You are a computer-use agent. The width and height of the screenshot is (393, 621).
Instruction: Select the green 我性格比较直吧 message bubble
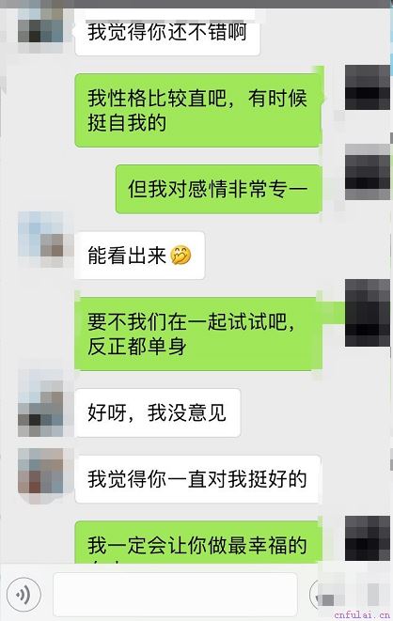[199, 110]
